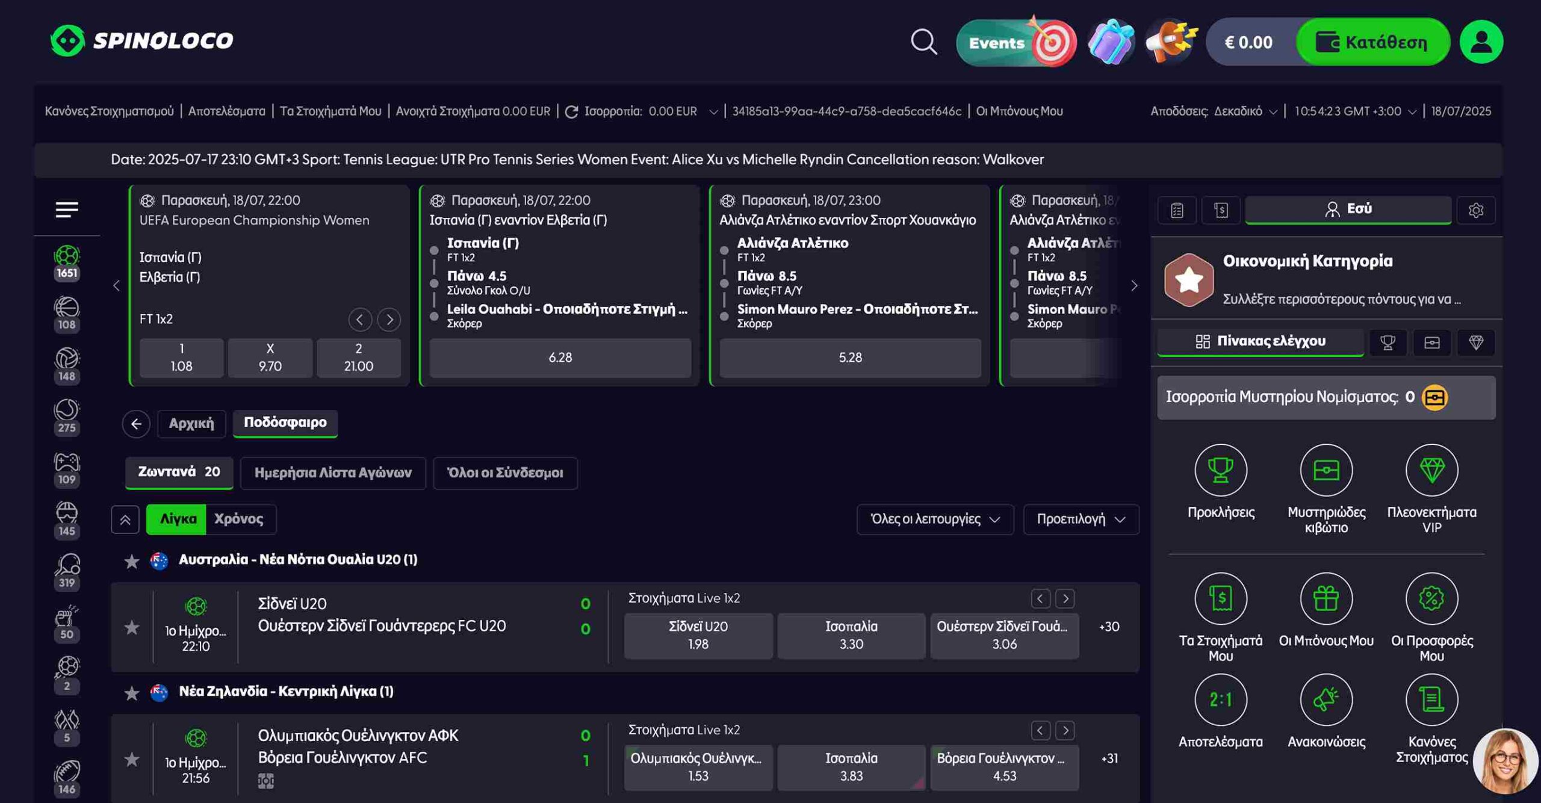Viewport: 1541px width, 803px height.
Task: Click the gift box promotions icon
Action: pos(1111,42)
